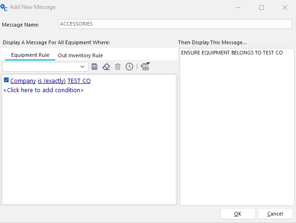Maximize the Add New Message window

coord(262,7)
